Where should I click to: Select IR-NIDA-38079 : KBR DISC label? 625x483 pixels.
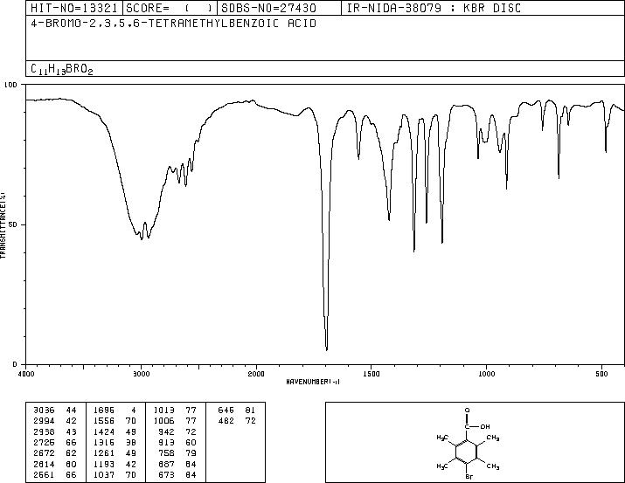click(x=434, y=8)
